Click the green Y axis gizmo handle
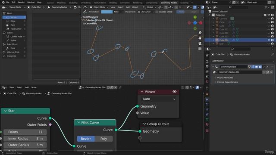This screenshot has height=155, width=276. 195,17
